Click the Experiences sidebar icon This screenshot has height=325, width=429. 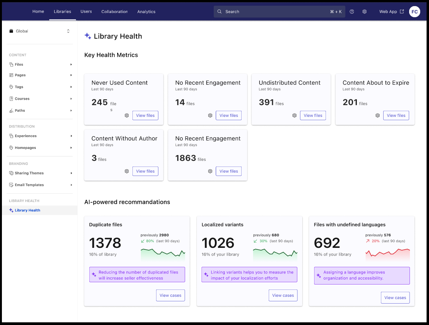click(11, 136)
